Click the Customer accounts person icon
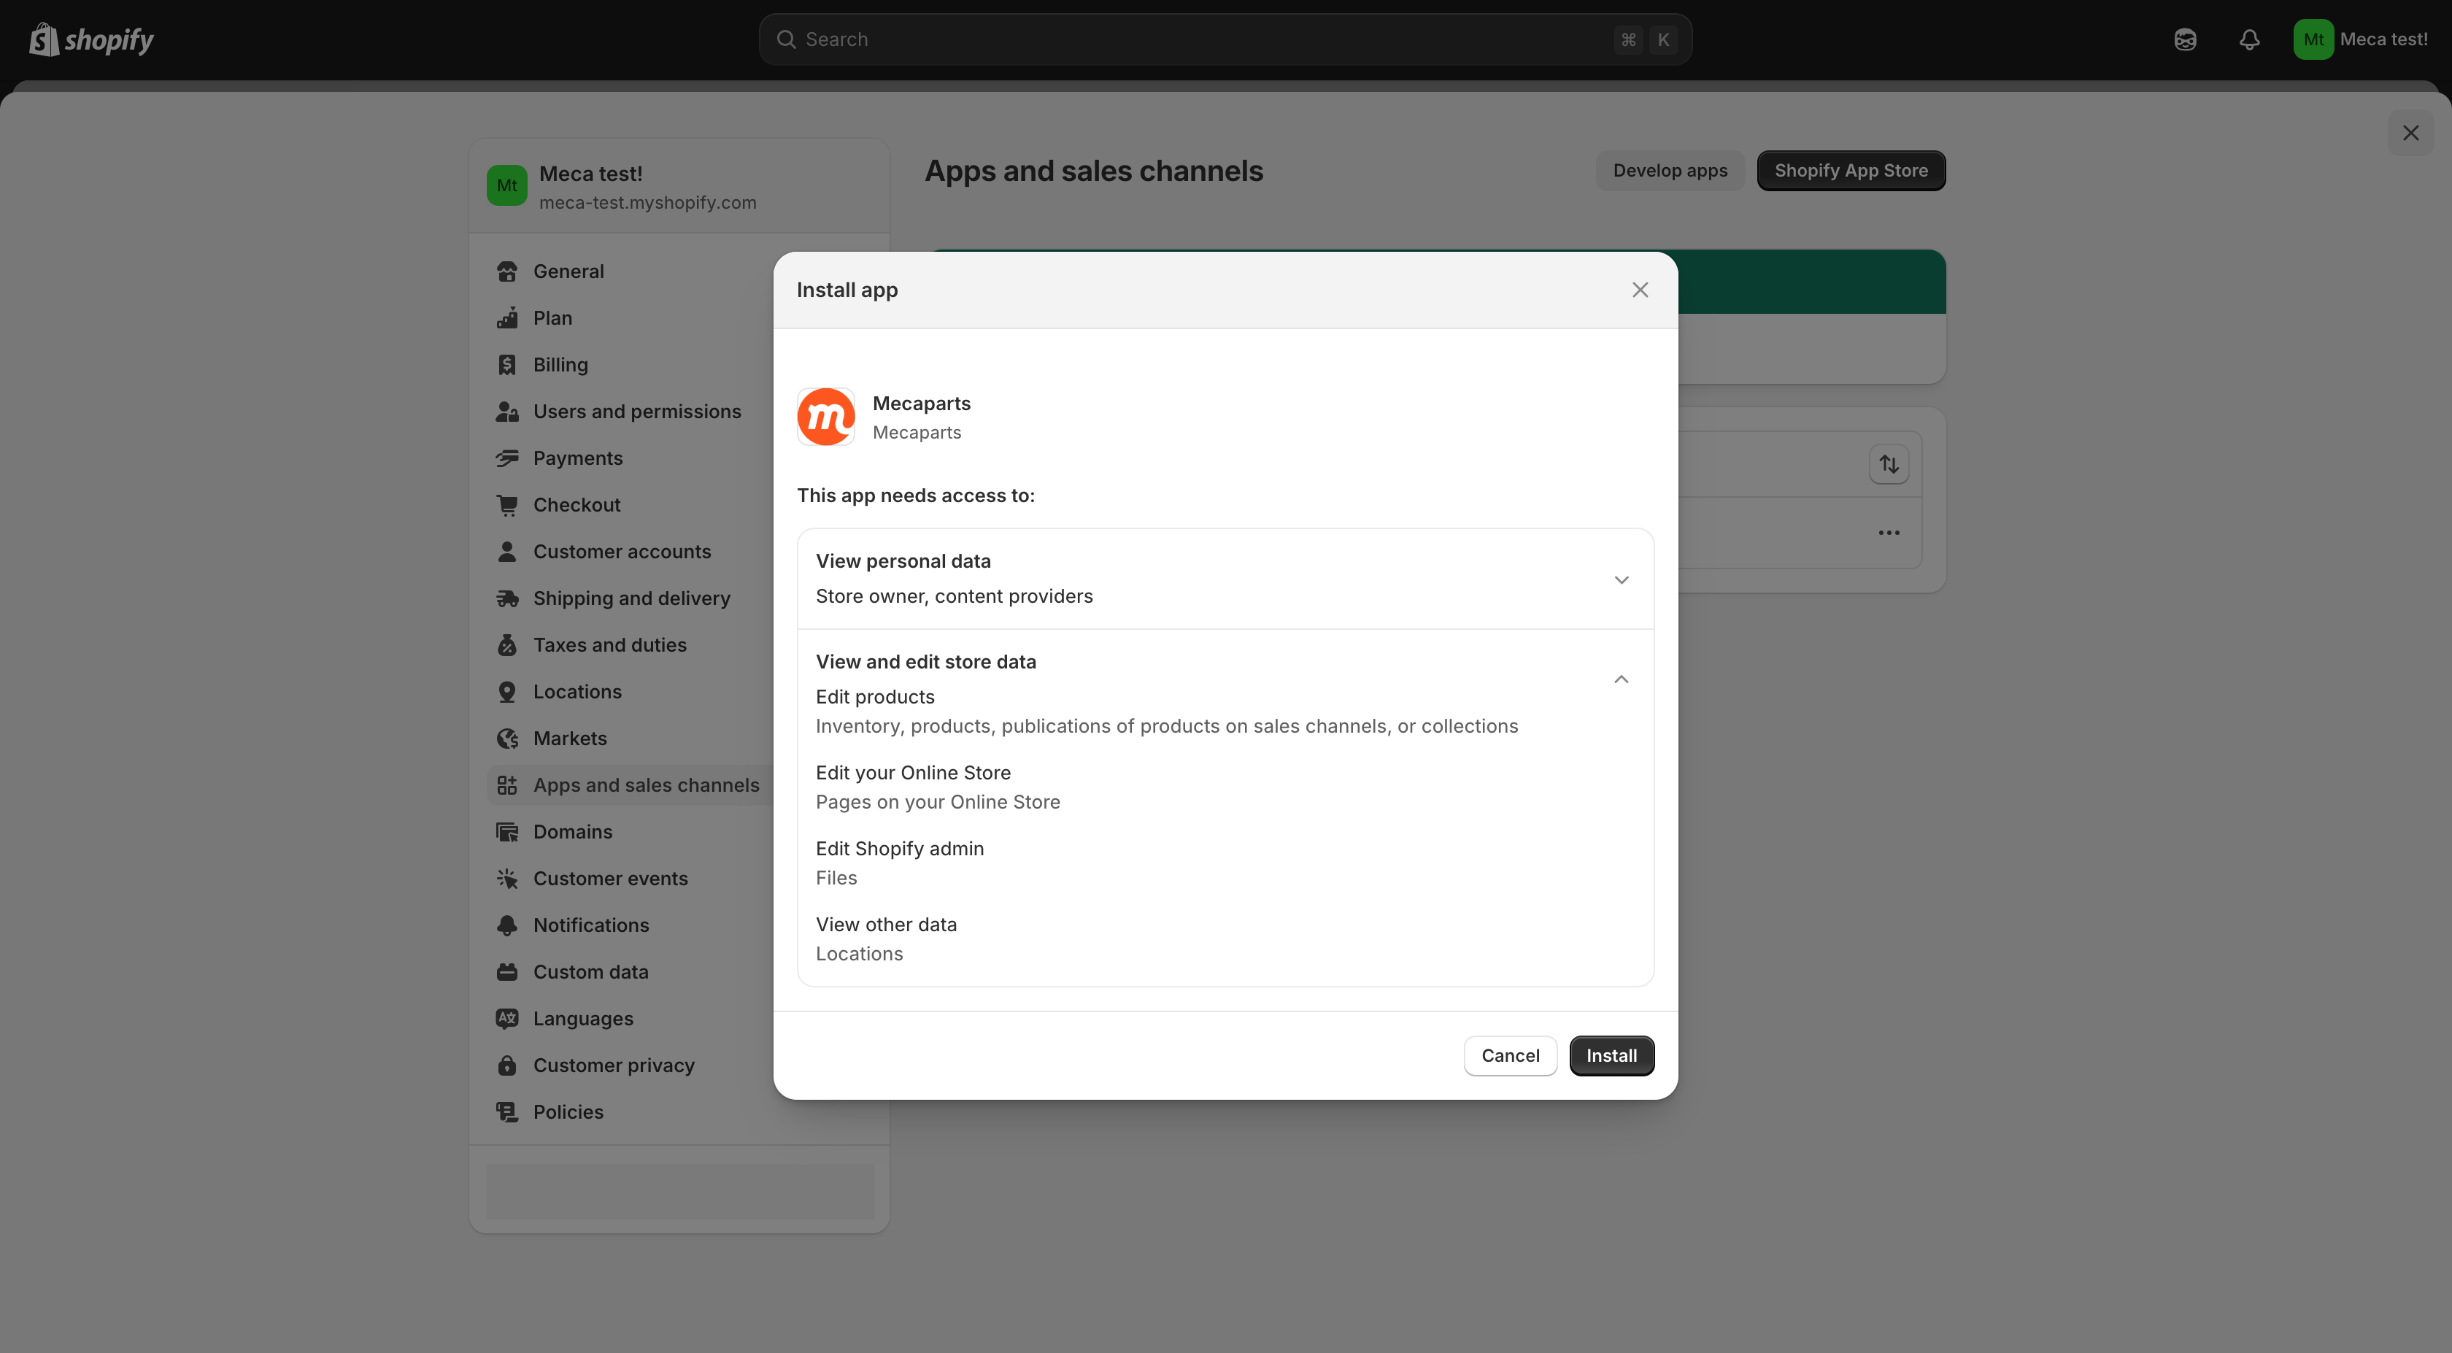 (507, 551)
